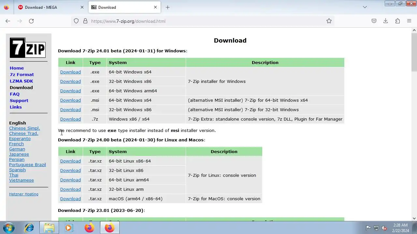Image resolution: width=417 pixels, height=234 pixels.
Task: Switch language to Esperanto
Action: coord(20,138)
